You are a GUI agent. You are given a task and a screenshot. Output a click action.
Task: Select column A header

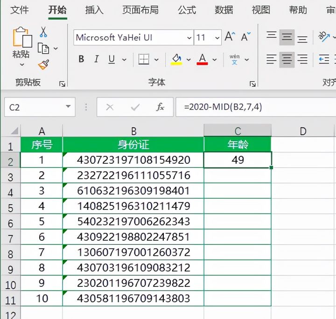[x=42, y=131]
